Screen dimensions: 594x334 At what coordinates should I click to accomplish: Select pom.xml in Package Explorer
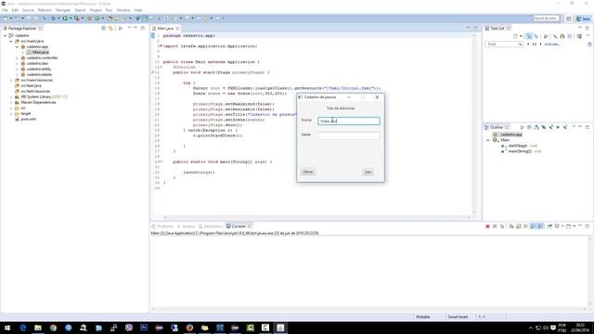28,120
